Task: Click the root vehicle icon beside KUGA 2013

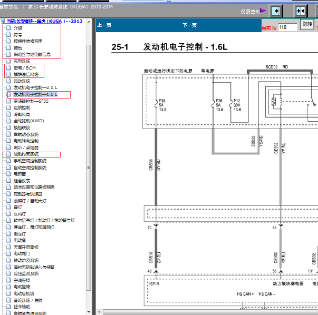Action: coord(3,21)
